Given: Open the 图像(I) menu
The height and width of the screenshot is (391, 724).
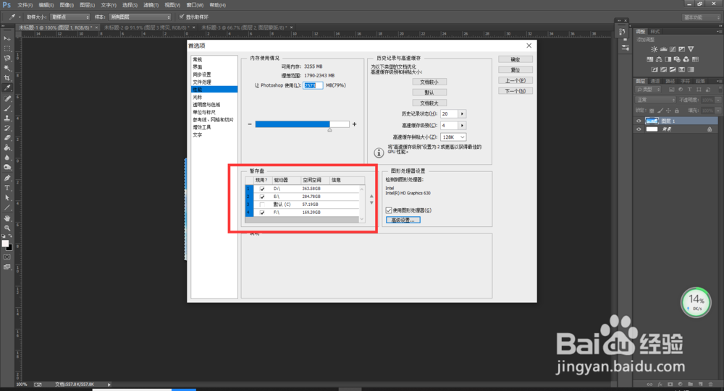Looking at the screenshot, I should pyautogui.click(x=67, y=5).
